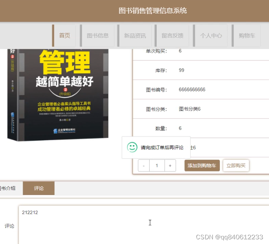Screen dimensions: 269x244
Task: Click the stock value 99
Action: (x=181, y=70)
